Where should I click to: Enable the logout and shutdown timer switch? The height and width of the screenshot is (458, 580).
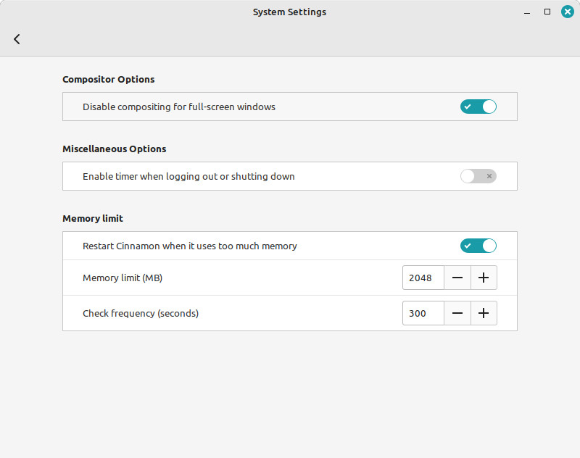click(x=478, y=176)
